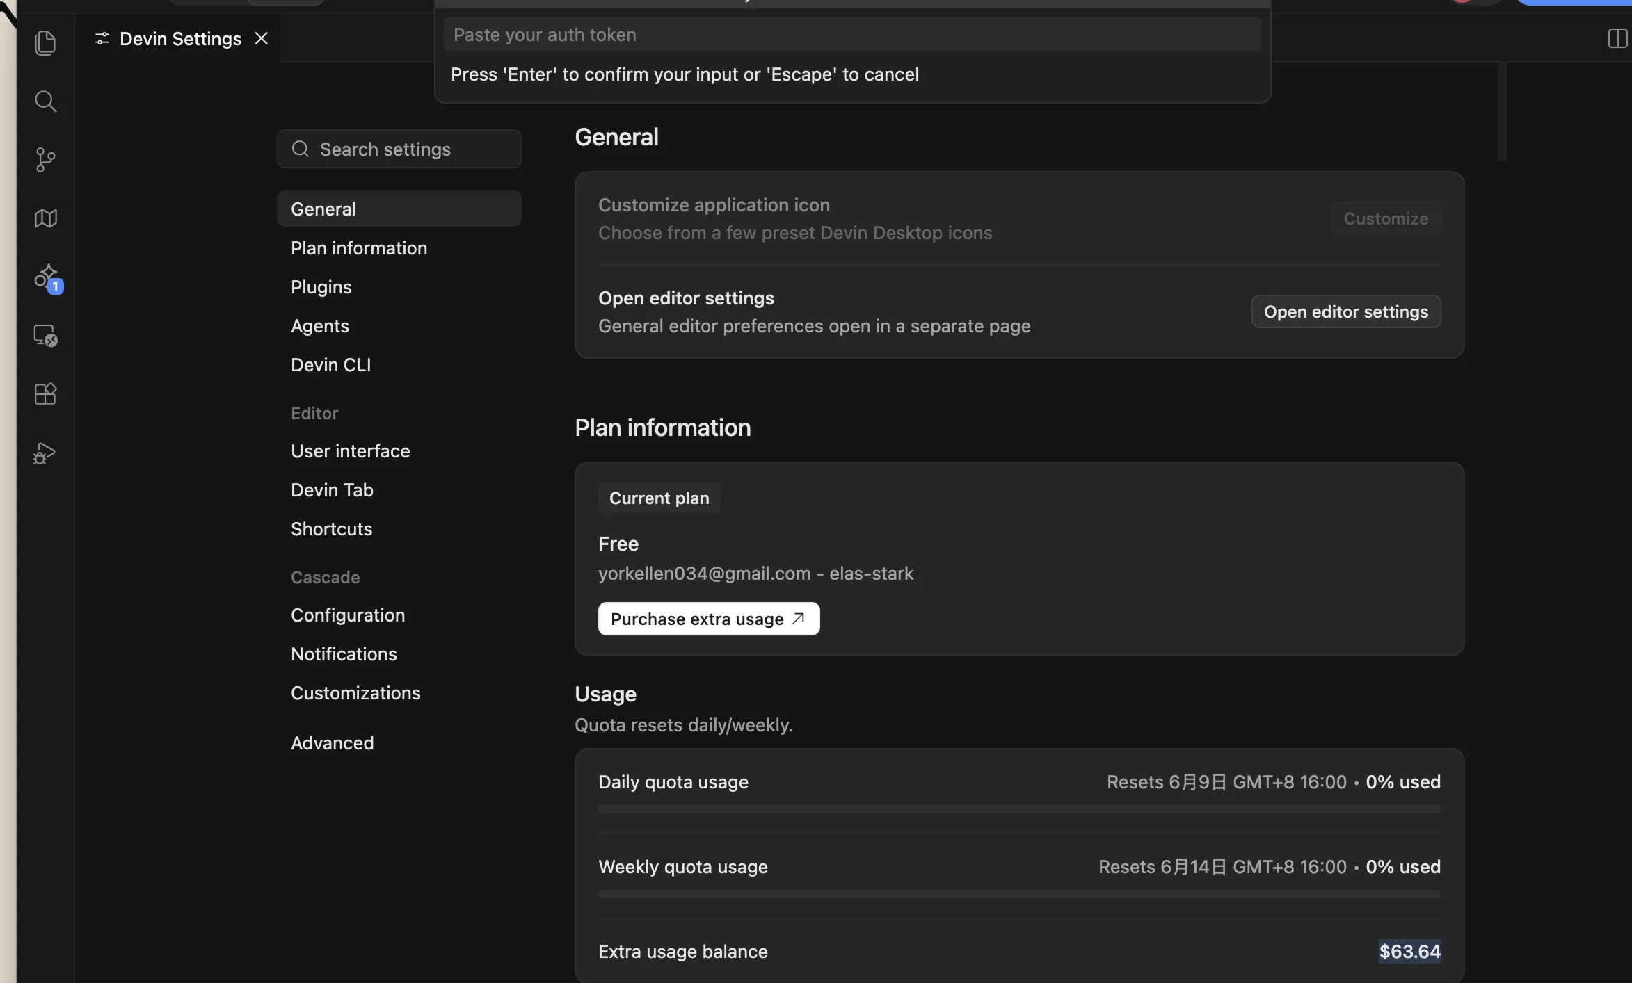Viewport: 1632px width, 983px height.
Task: Select the Devin Settings tab
Action: tap(179, 38)
